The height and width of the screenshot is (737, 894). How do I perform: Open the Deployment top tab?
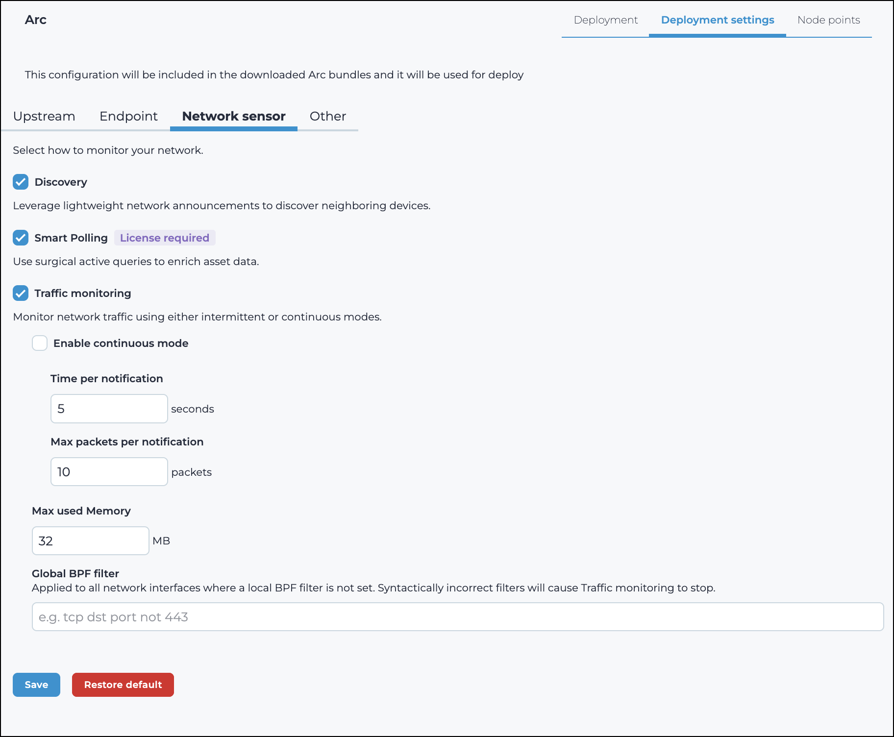coord(605,20)
